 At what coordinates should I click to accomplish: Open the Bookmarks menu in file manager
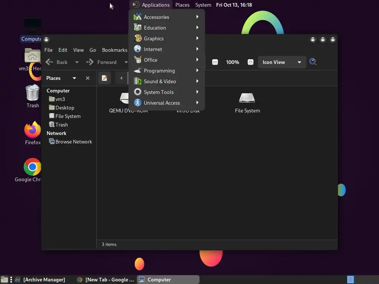115,50
